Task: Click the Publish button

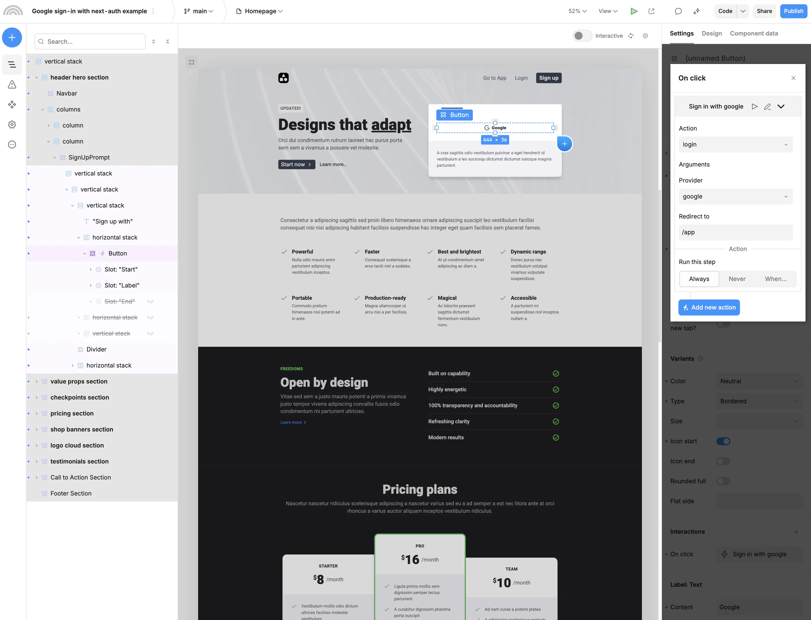Action: click(x=793, y=11)
